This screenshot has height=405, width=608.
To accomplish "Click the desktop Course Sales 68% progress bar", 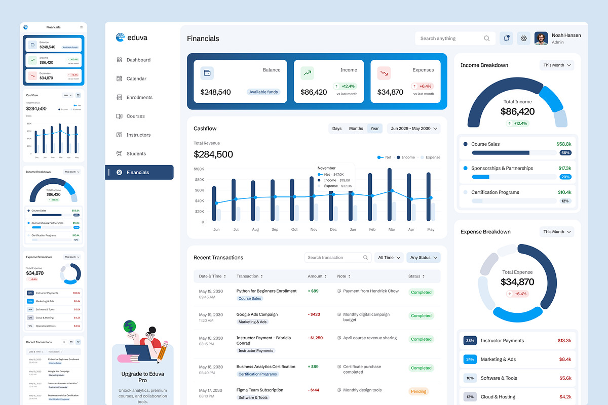I will point(514,152).
